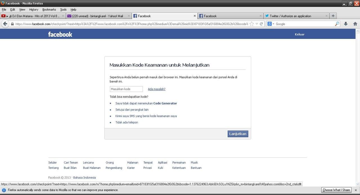Open the Tools menu
This screenshot has width=360, height=195.
(63, 10)
